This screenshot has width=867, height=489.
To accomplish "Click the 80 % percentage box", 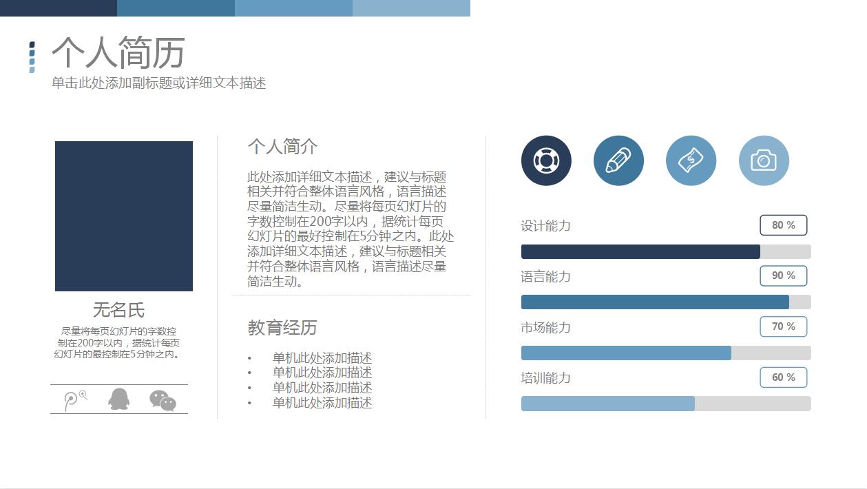I will (x=783, y=225).
